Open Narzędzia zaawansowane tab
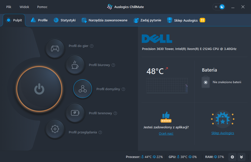 click(104, 20)
